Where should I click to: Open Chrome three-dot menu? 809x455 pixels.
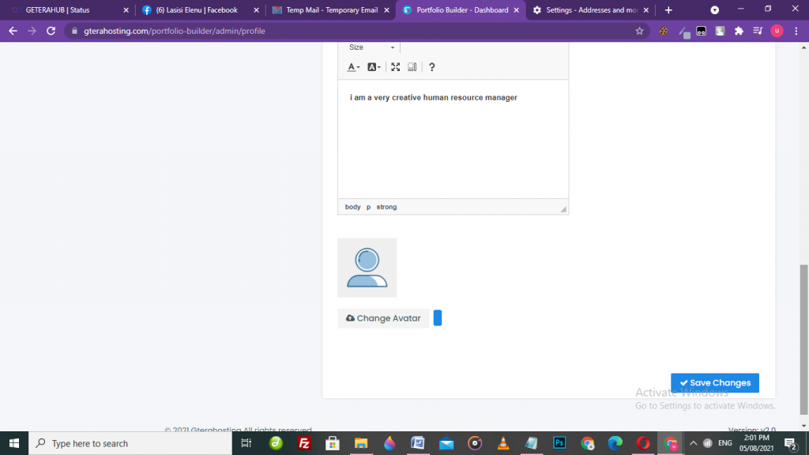[796, 31]
